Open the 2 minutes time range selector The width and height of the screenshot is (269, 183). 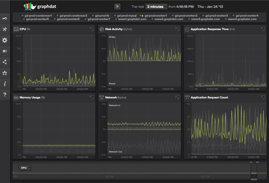[x=155, y=7]
